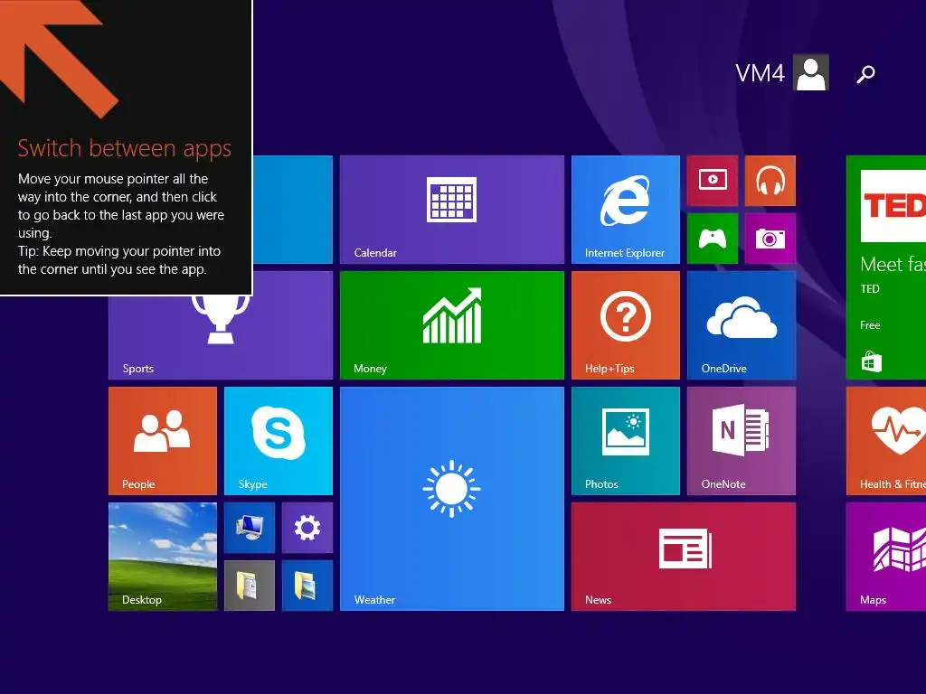Image resolution: width=926 pixels, height=694 pixels.
Task: Click the Switch between apps heading
Action: pyautogui.click(x=125, y=149)
